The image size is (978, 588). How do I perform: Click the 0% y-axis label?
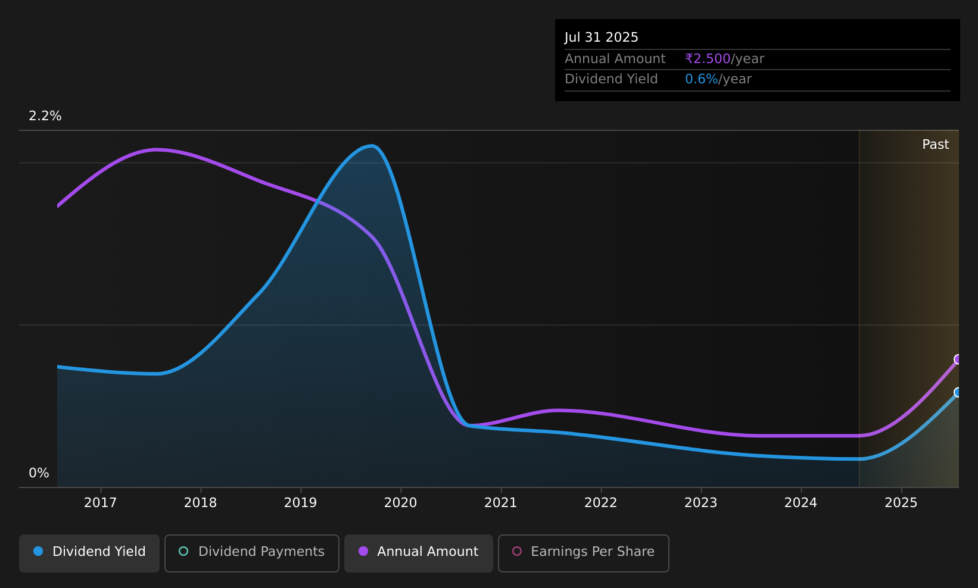39,473
